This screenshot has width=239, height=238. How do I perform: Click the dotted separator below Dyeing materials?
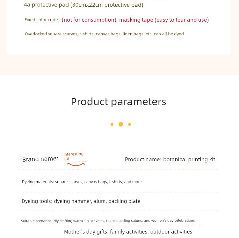coord(119,192)
